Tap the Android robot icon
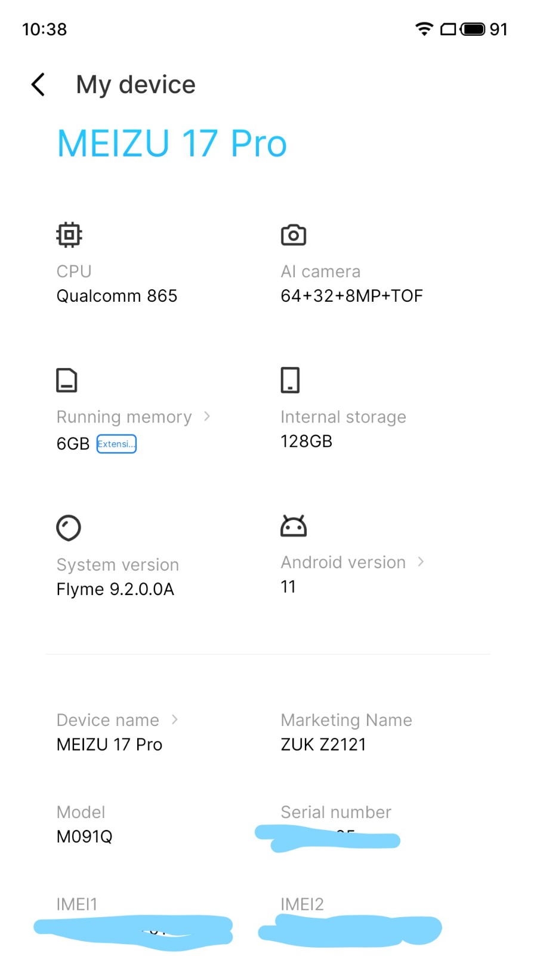This screenshot has height=956, width=537. pos(294,526)
